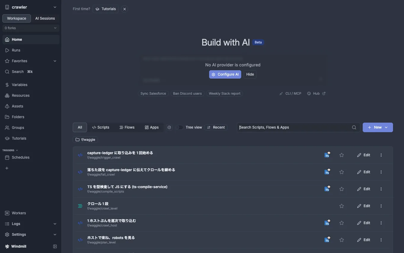This screenshot has height=253, width=404.
Task: Edit the f/waggle/trigger_crawl script
Action: 364,155
